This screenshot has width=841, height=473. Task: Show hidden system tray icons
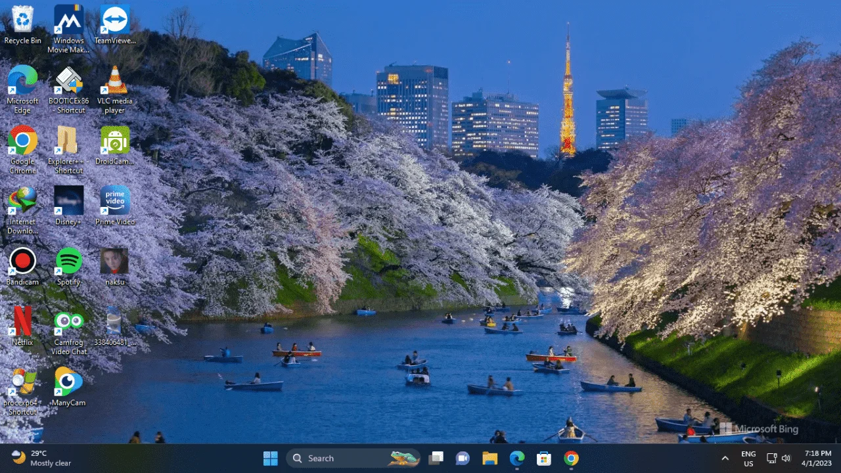point(725,458)
